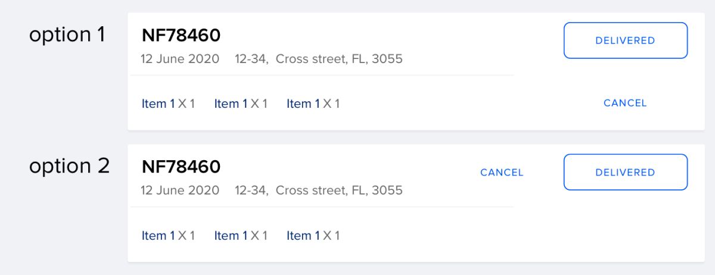Select middle Item 1 link in option 2
This screenshot has width=715, height=275.
pyautogui.click(x=231, y=236)
